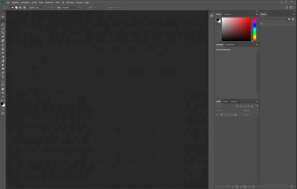Image resolution: width=297 pixels, height=189 pixels.
Task: Choose Add to selection mode
Action: click(16, 8)
